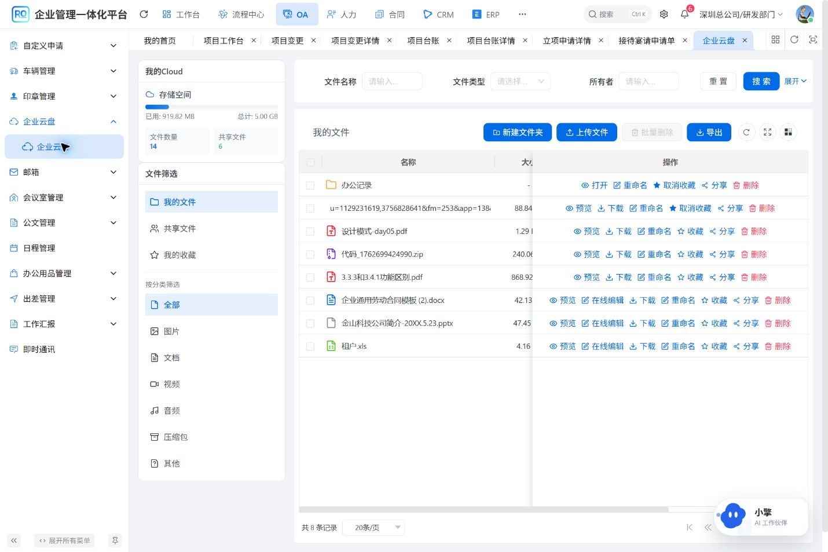Click the storage usage progress bar

click(211, 107)
